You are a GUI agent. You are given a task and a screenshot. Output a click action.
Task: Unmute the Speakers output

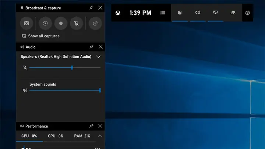tap(25, 68)
